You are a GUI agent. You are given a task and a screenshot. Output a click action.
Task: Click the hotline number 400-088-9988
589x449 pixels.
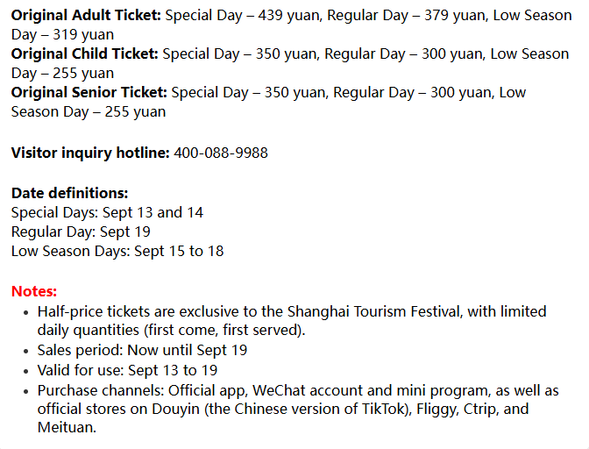[x=221, y=153]
